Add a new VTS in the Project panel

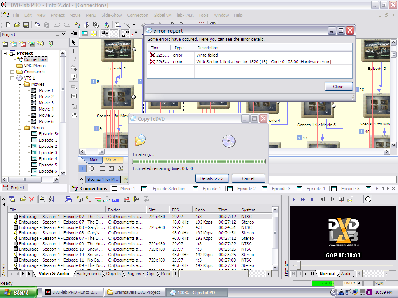point(52,43)
